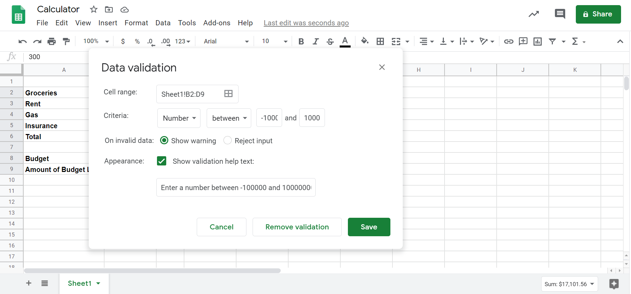Open the Format menu
The image size is (631, 294).
coord(136,23)
